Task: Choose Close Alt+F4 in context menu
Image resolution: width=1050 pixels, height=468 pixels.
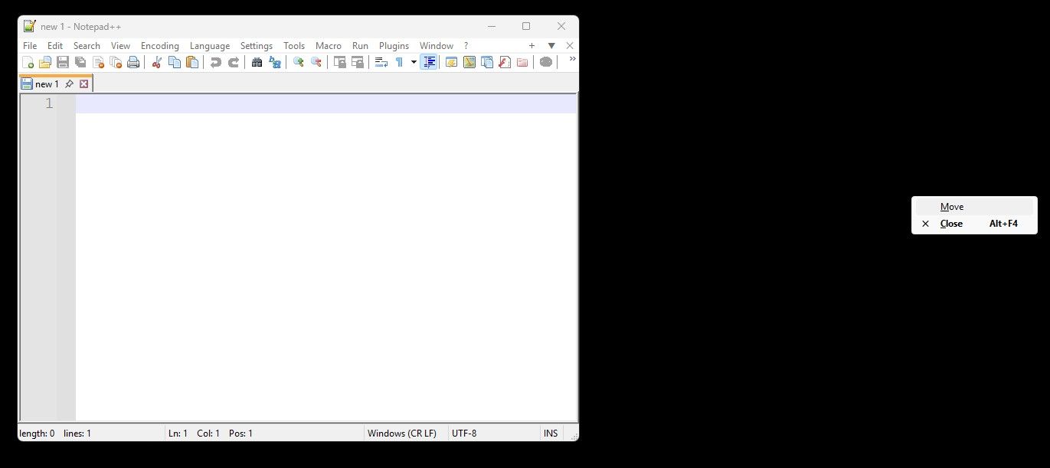Action: [x=974, y=224]
